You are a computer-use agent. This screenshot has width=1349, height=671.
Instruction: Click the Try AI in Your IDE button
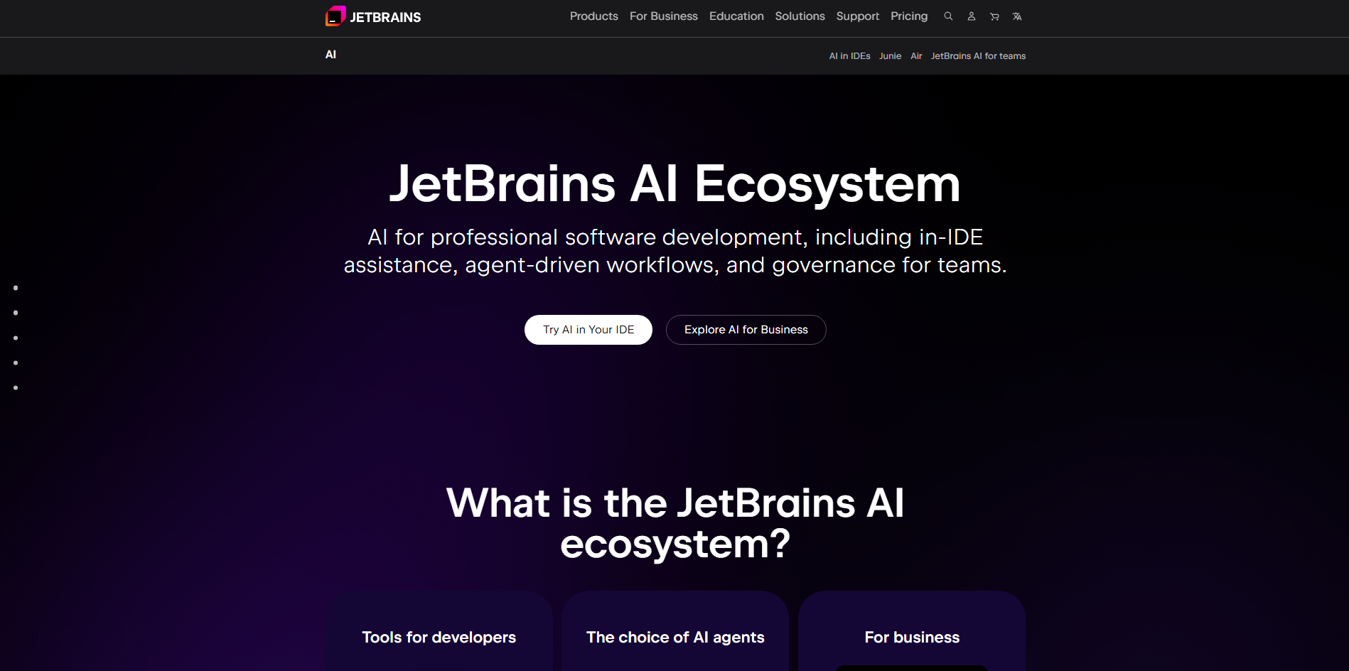pyautogui.click(x=588, y=330)
